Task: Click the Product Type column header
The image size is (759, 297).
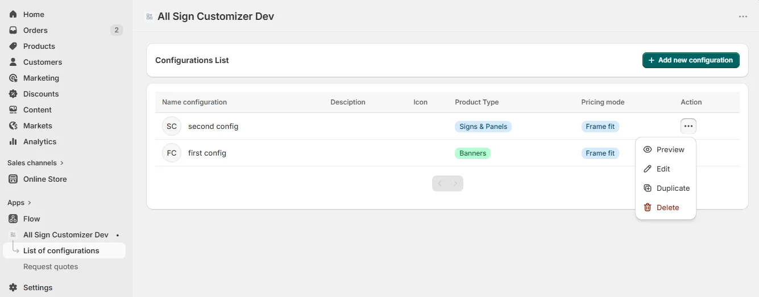Action: click(476, 102)
